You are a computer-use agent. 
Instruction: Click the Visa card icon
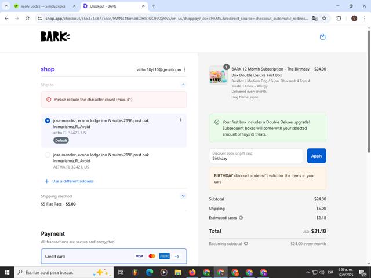(139, 256)
